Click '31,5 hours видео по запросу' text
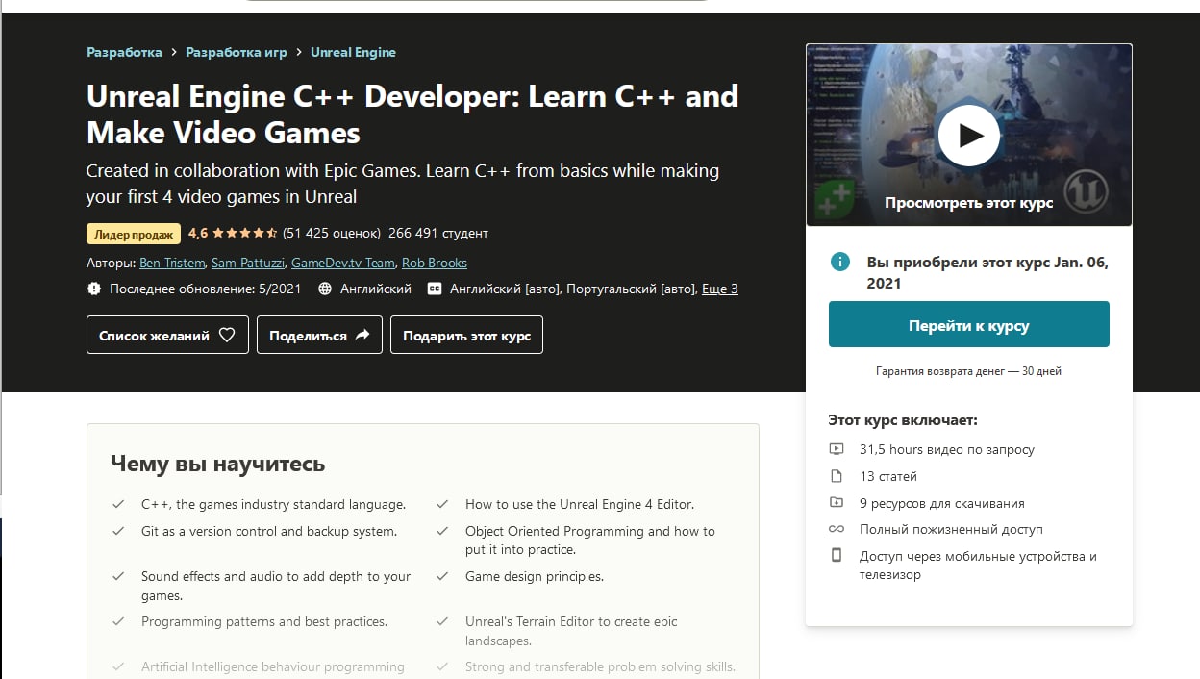The height and width of the screenshot is (679, 1200). point(947,449)
